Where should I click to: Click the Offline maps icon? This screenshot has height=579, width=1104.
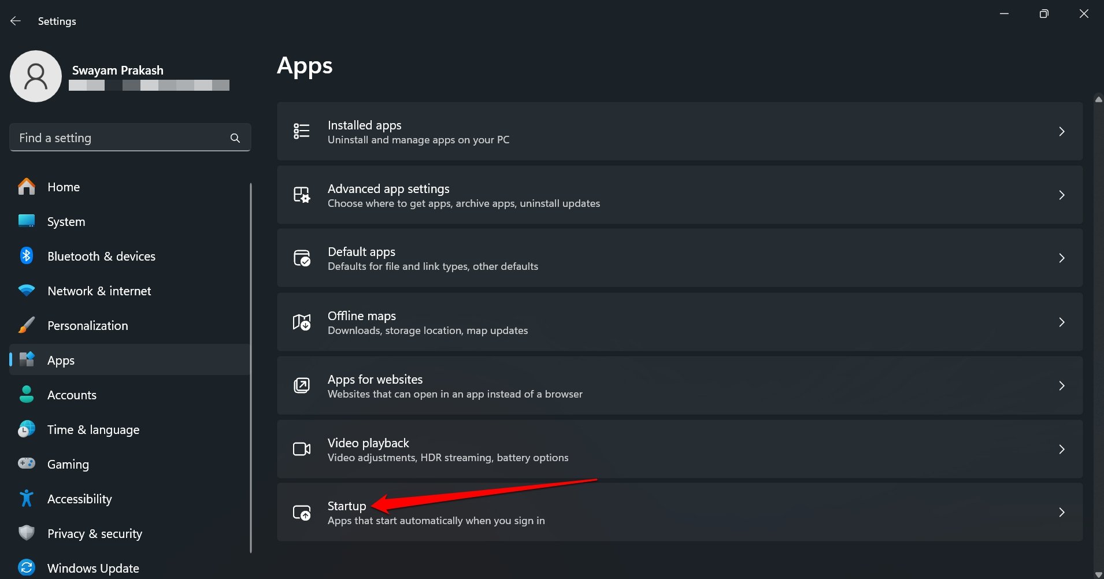[x=301, y=322]
